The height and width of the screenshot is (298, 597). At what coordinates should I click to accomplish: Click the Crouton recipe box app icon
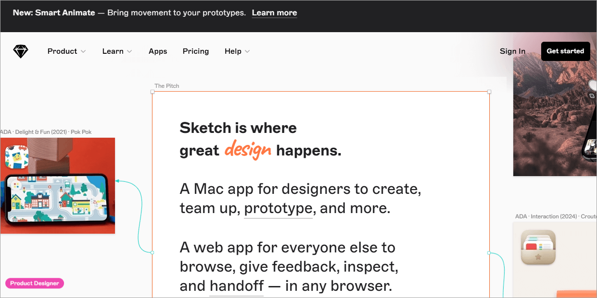pos(538,248)
